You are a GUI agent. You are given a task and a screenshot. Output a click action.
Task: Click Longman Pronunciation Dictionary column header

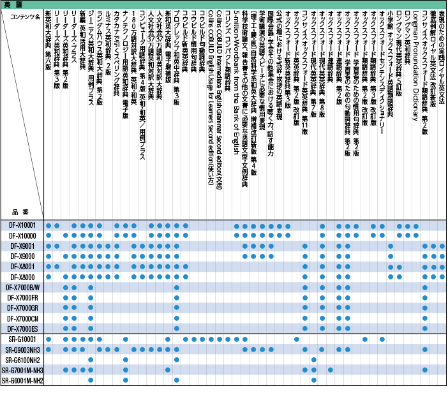tap(416, 66)
